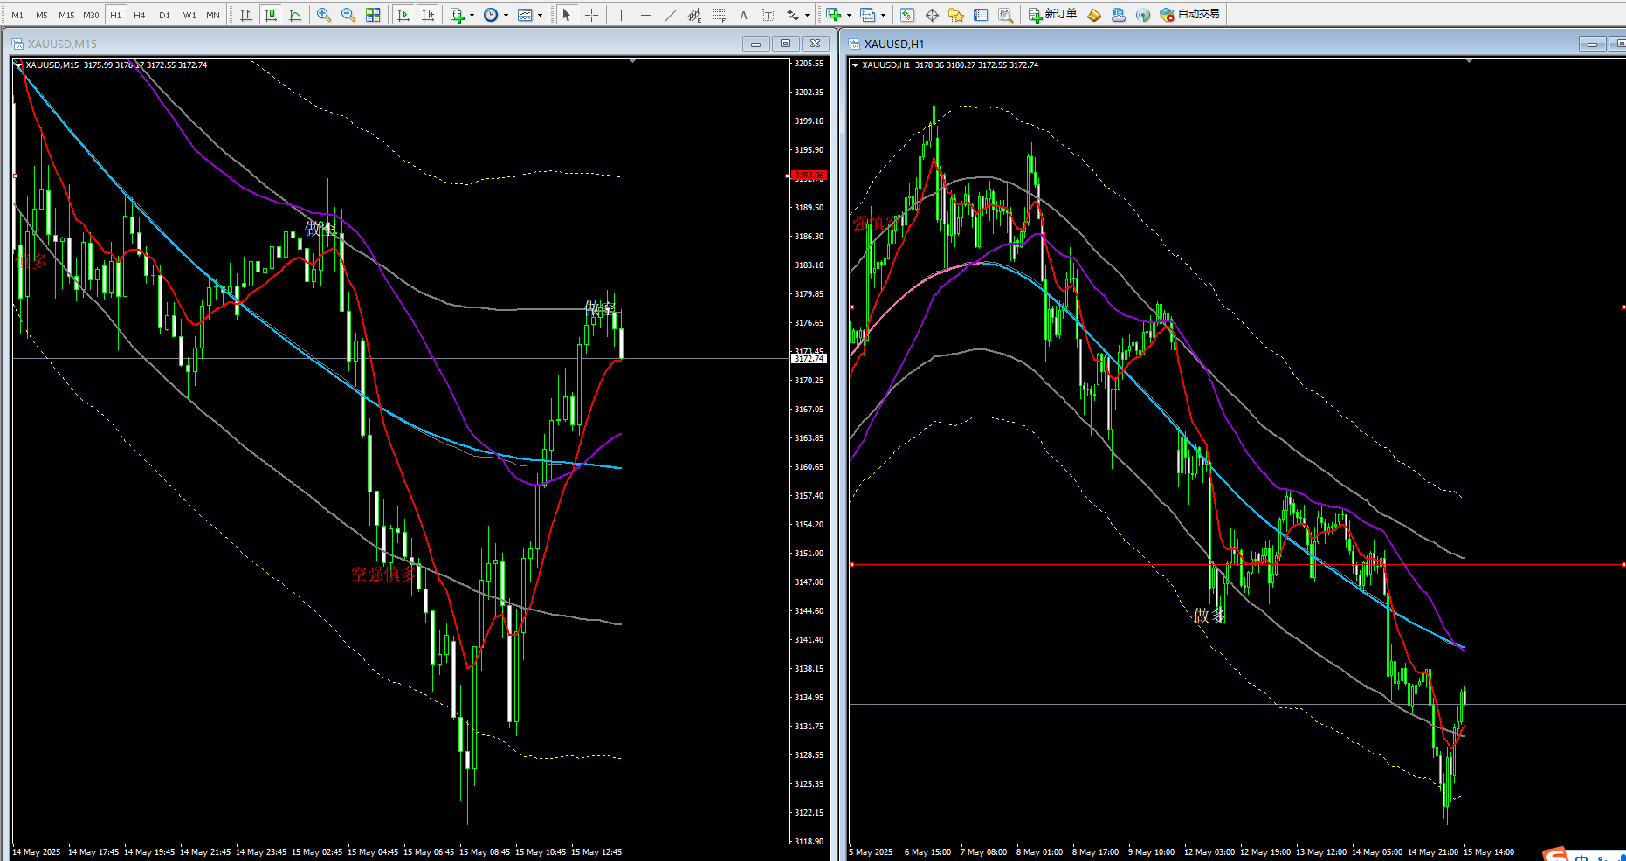Minimize the XAUUSD,M15 chart window
Image resolution: width=1626 pixels, height=861 pixels.
click(755, 44)
